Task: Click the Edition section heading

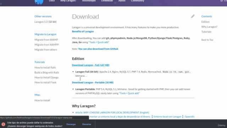Action: (x=78, y=59)
